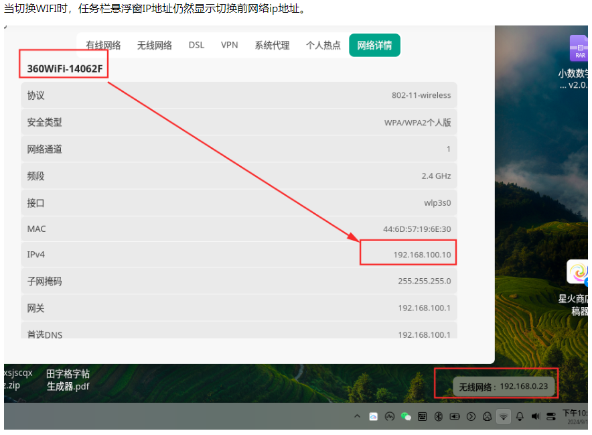The image size is (592, 435).
Task: Click the wlp3s0 interface value
Action: 437,203
